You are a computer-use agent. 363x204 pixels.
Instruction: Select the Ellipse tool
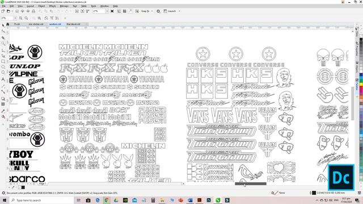(3, 67)
